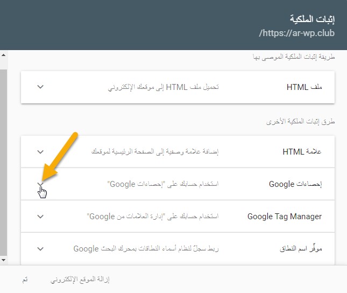
Task: Expand the علامة HTML row chevron
Action: [40, 151]
